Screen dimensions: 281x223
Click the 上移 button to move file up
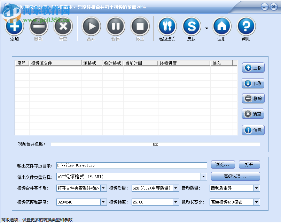tap(253, 68)
